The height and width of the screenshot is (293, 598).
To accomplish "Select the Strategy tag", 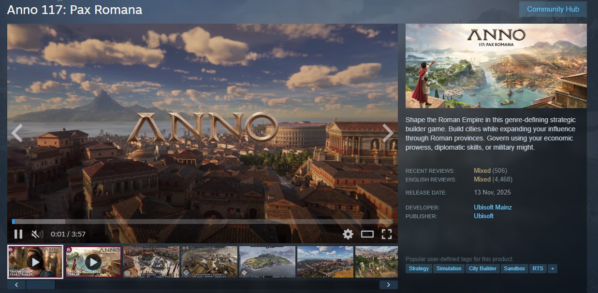I will [x=419, y=268].
